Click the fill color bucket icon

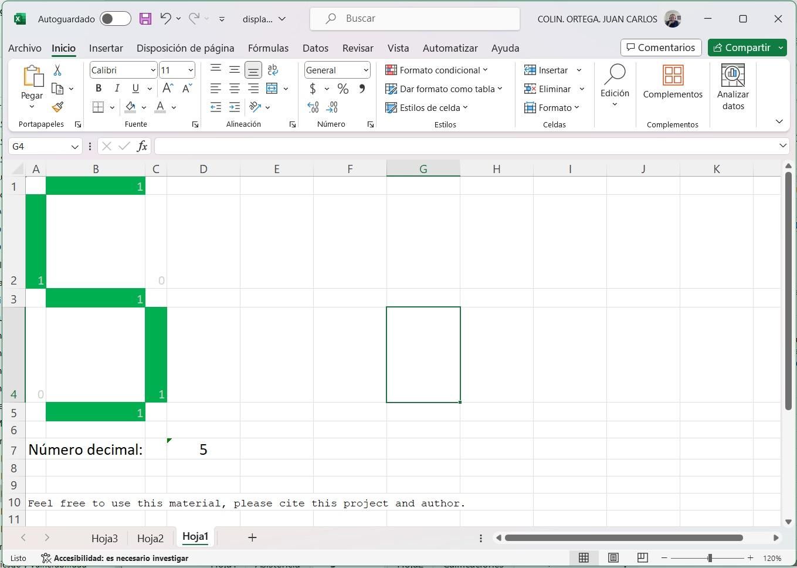(x=130, y=107)
